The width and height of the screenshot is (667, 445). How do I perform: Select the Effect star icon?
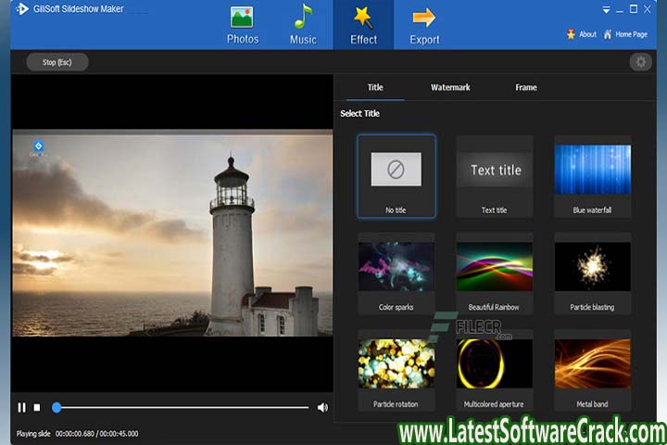click(363, 17)
